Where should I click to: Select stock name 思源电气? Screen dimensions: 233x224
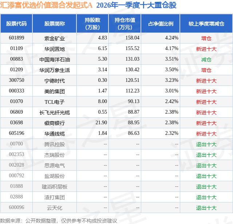[55, 166]
